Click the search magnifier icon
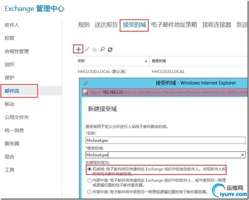249x200 pixels. click(x=102, y=49)
